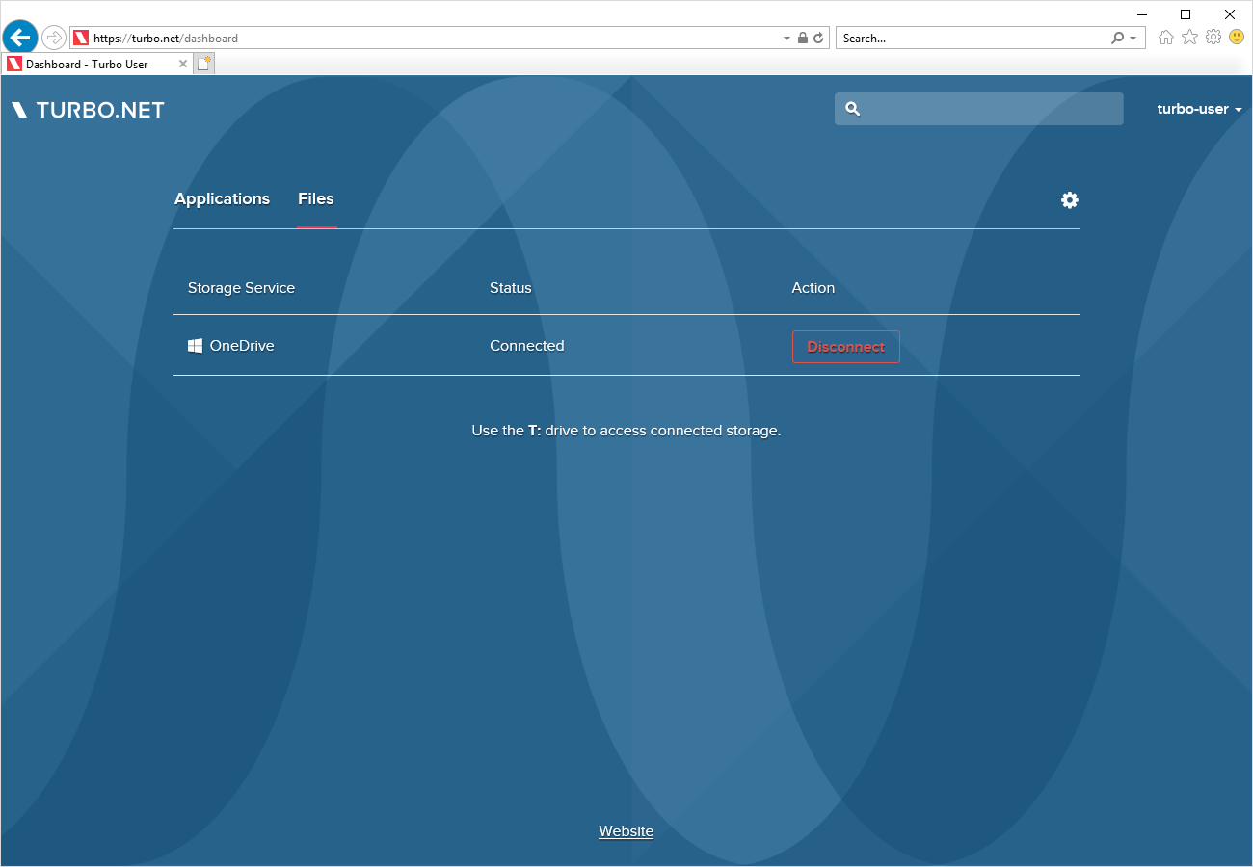Refresh the current page
Viewport: 1253px width, 867px height.
click(818, 38)
